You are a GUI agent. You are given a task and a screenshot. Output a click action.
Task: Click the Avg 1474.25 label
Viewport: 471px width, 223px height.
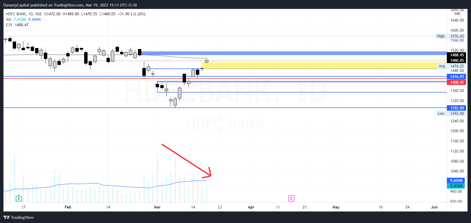[x=451, y=66]
